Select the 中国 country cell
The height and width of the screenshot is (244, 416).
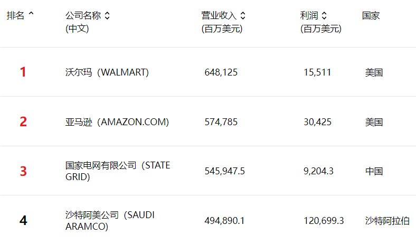pos(374,171)
